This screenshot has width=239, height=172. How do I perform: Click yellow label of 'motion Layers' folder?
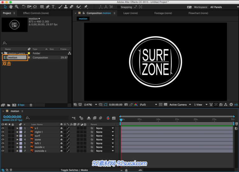[29, 53]
